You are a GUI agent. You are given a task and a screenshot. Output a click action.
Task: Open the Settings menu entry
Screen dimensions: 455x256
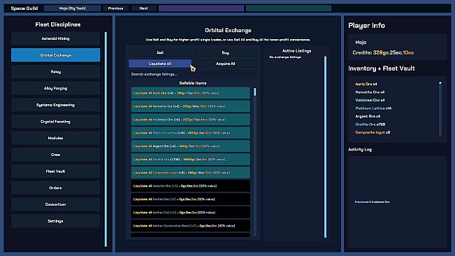[55, 221]
